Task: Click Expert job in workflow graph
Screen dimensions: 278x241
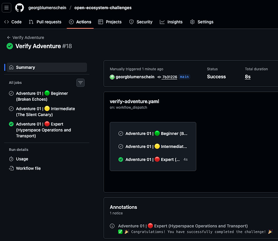Action: 153,160
